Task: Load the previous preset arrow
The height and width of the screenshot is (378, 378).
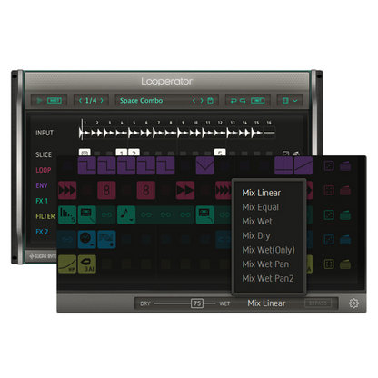Action: 194,100
